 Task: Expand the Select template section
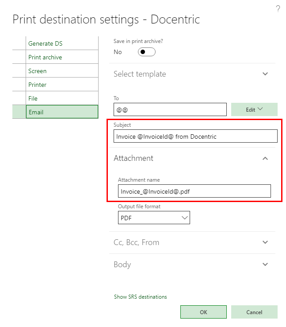coord(265,74)
